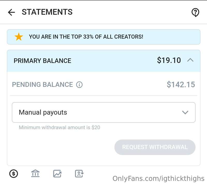Viewport: 207px width, 185px height.
Task: Go back using the arrow icon
Action: point(11,12)
